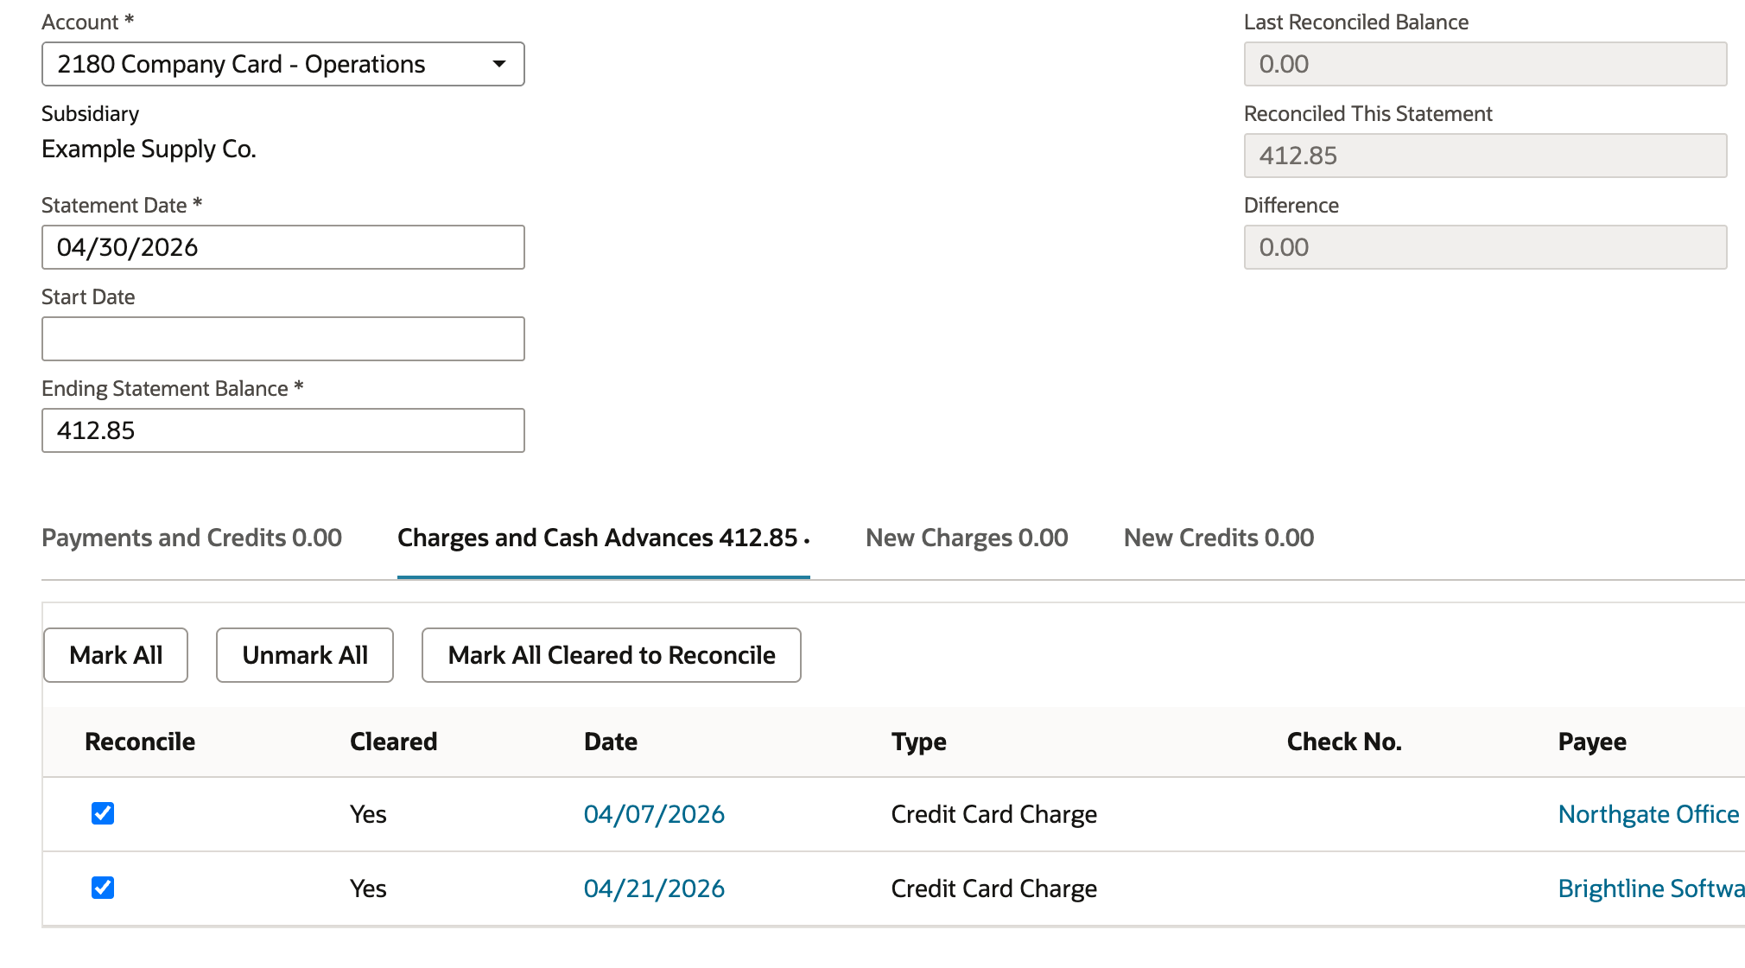Click the Unmark All button
1745x968 pixels.
[305, 655]
